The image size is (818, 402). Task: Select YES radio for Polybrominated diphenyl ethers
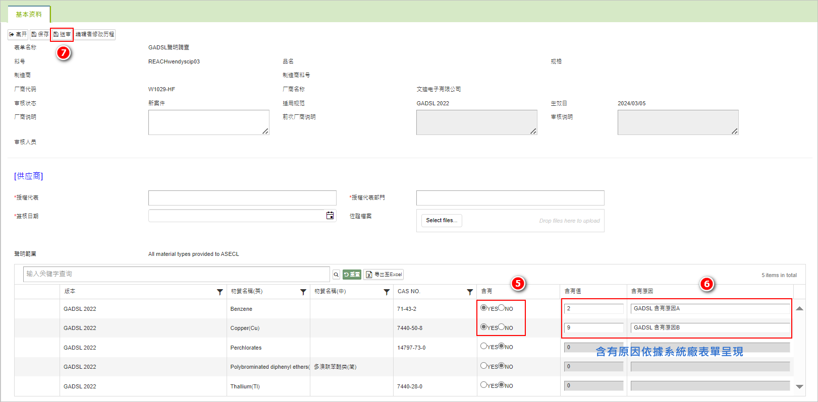484,366
